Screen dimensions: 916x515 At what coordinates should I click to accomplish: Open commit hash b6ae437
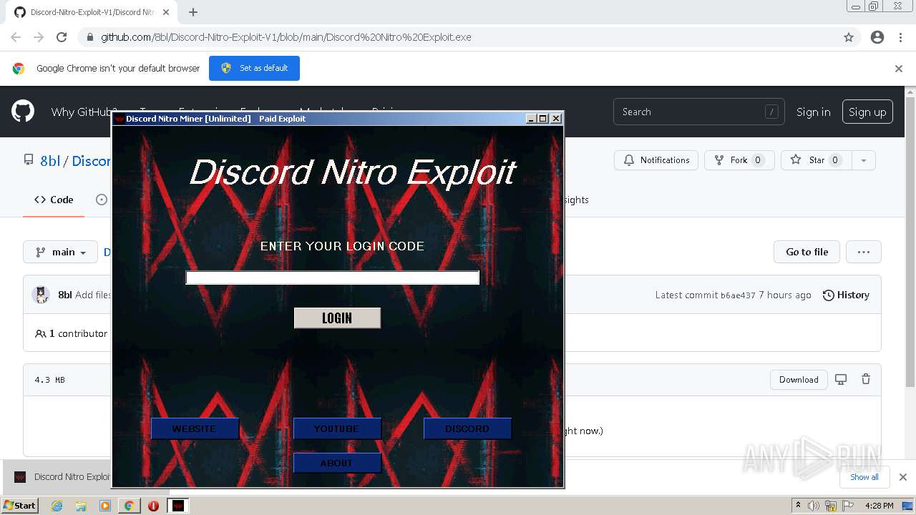click(x=738, y=295)
